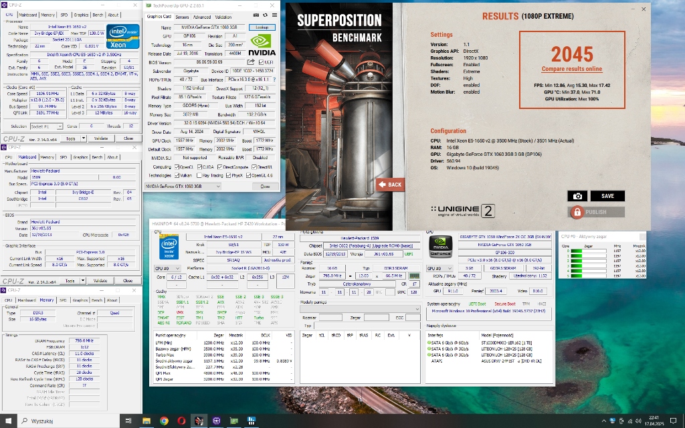Viewport: 685px width, 428px height.
Task: Click the bus interface question mark icon
Action: (x=274, y=78)
